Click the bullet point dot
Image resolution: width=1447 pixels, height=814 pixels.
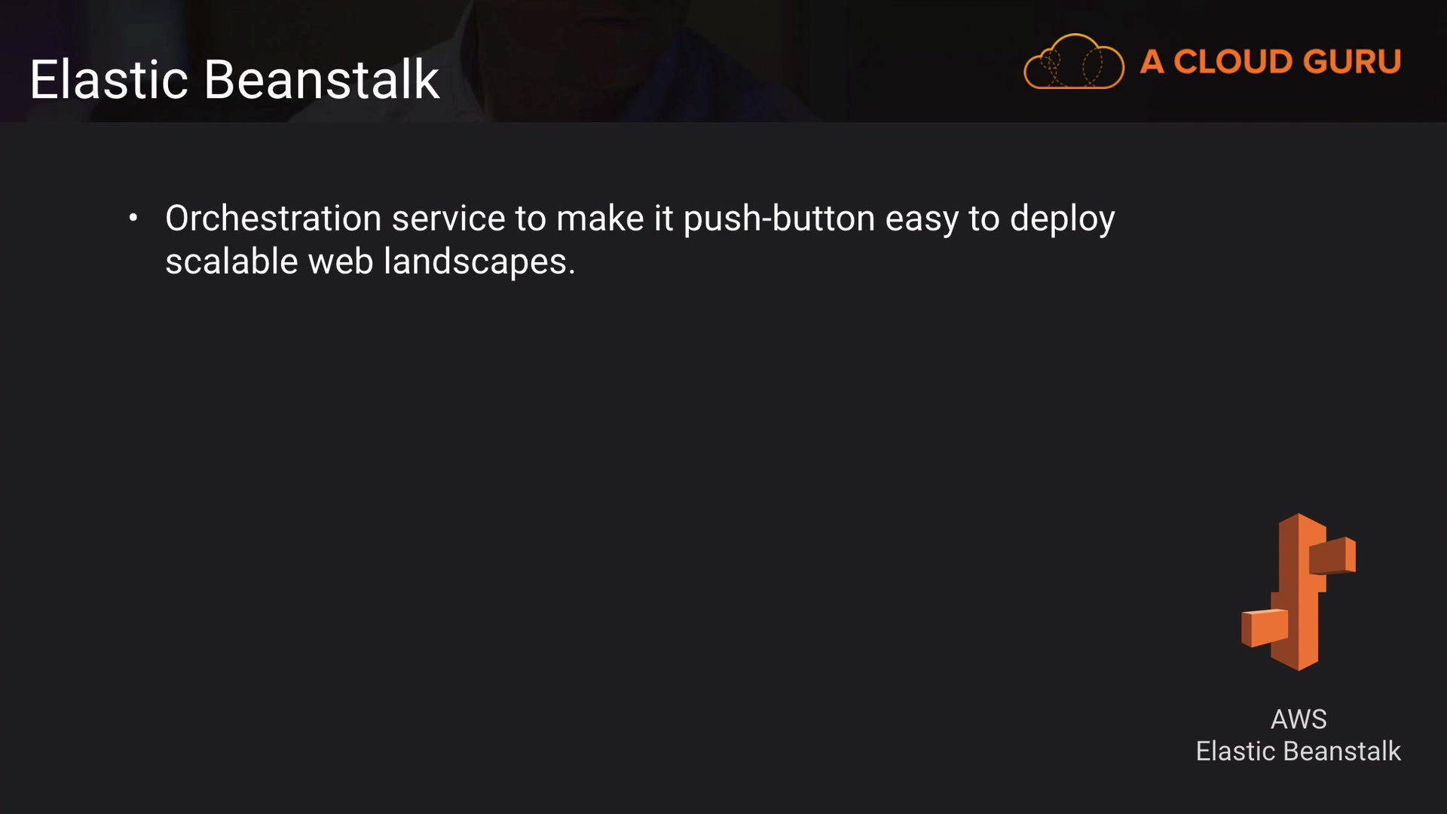click(x=133, y=219)
